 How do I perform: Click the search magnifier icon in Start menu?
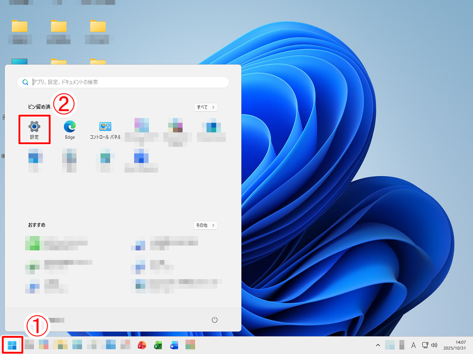click(x=25, y=82)
